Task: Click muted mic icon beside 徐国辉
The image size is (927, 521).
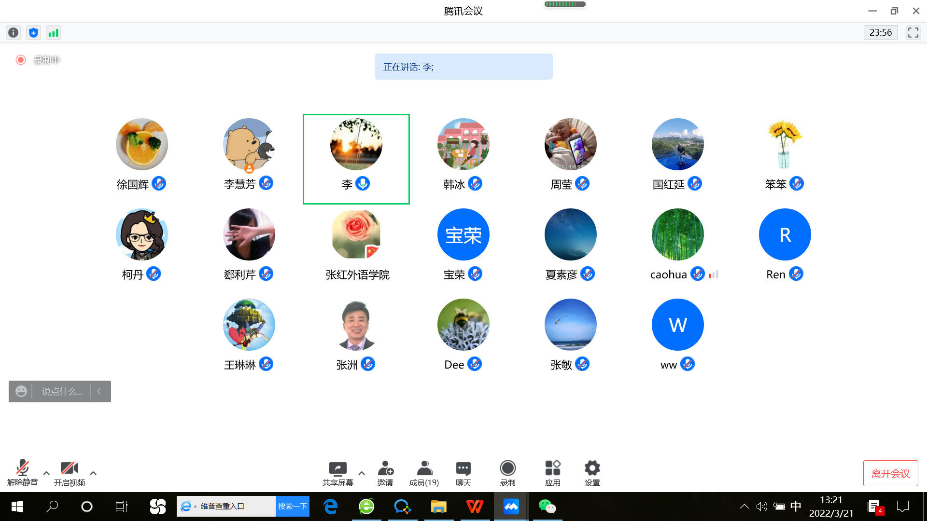Action: tap(159, 183)
